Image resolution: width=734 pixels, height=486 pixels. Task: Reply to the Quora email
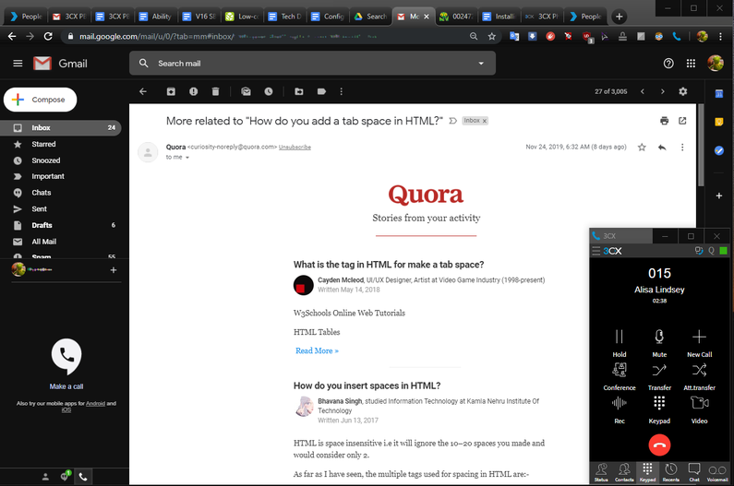(x=662, y=148)
